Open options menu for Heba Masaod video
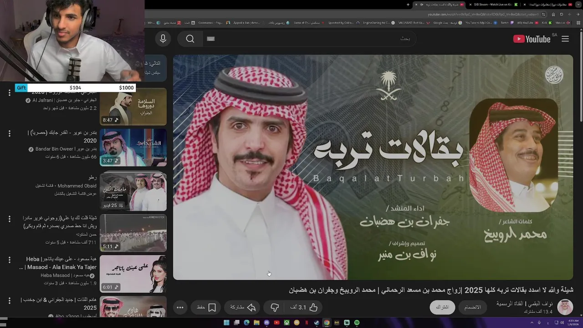Screen dimensions: 583x328 9,260
